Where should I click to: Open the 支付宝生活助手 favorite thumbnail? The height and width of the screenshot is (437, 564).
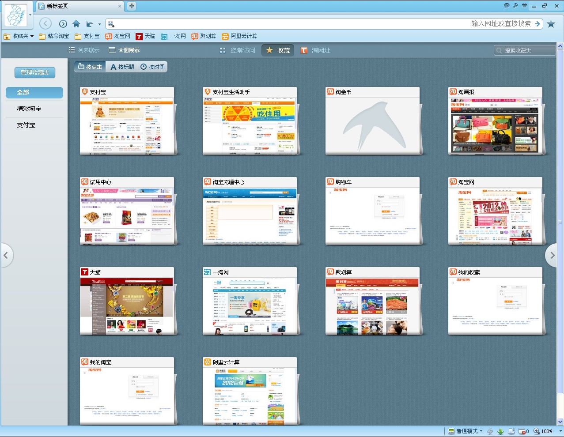click(x=250, y=121)
